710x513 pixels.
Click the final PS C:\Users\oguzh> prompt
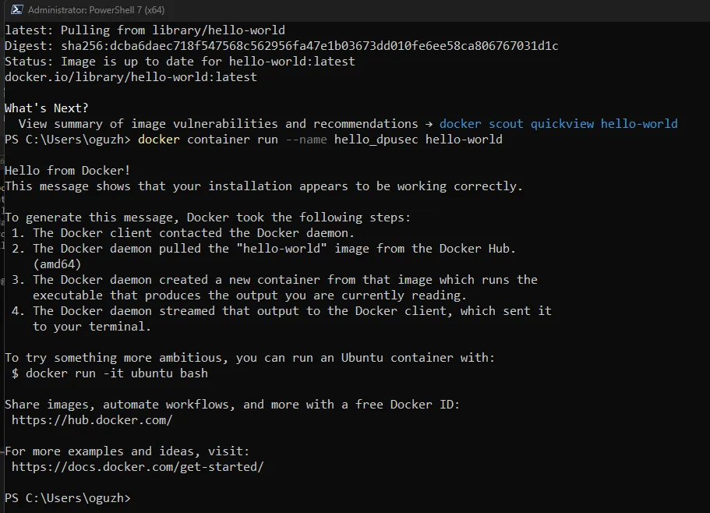click(x=68, y=498)
